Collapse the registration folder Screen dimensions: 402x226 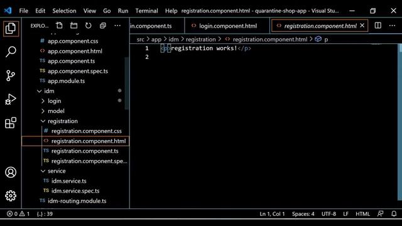click(43, 121)
